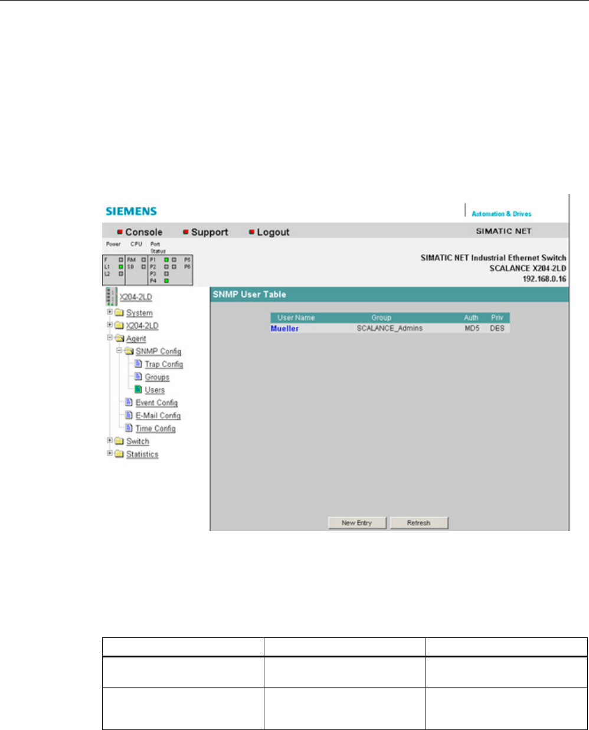589x730 pixels.
Task: Click the 192.168.0.16 IP address text
Action: coord(544,279)
